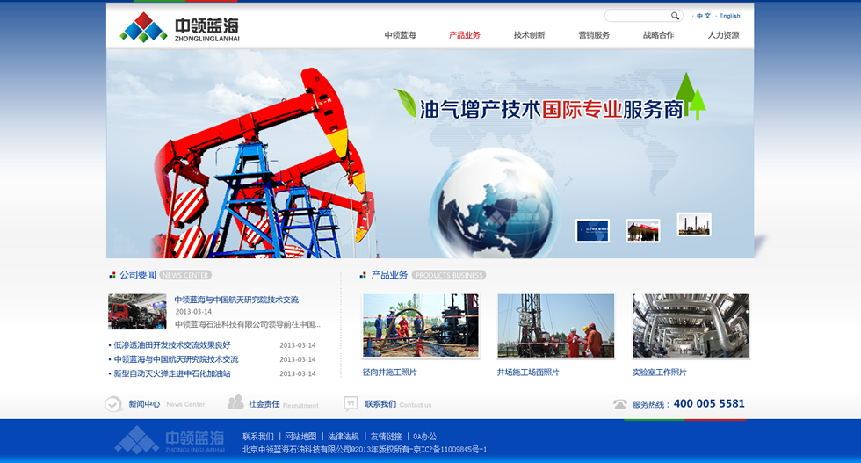The image size is (861, 463).
Task: Open the 技术创新 navigation menu
Action: (529, 35)
